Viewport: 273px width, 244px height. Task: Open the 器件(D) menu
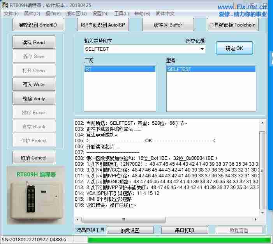point(32,14)
